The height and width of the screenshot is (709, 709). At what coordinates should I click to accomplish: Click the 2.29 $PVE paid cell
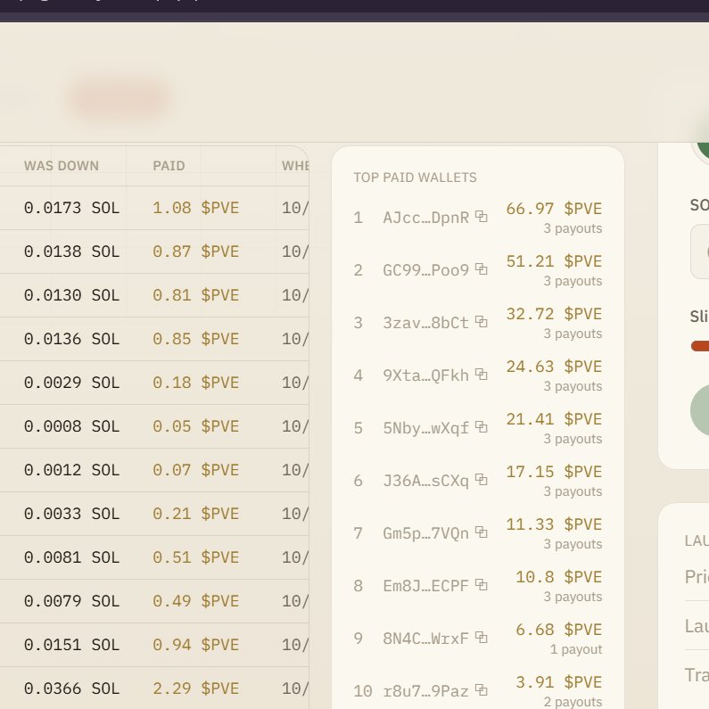196,688
